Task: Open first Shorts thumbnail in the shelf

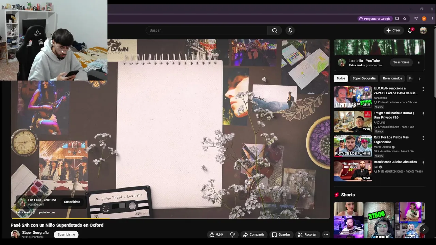Action: coord(348,220)
